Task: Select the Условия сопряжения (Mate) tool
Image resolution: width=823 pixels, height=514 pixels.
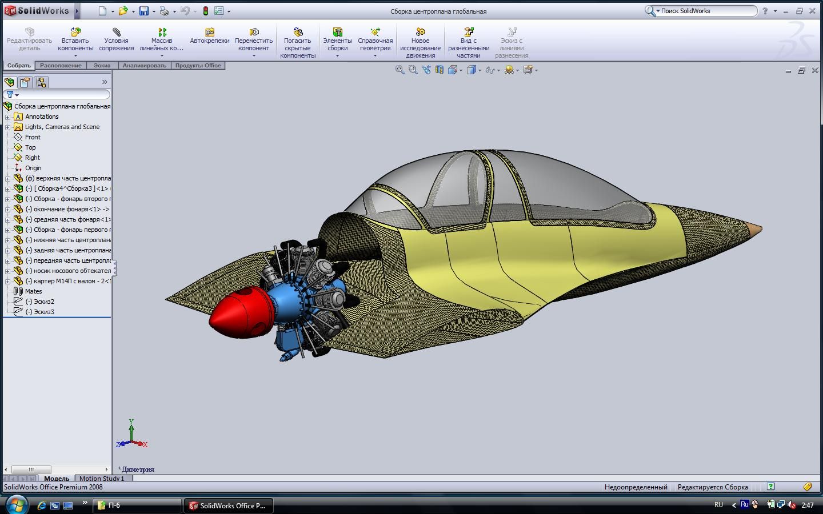Action: tap(117, 32)
